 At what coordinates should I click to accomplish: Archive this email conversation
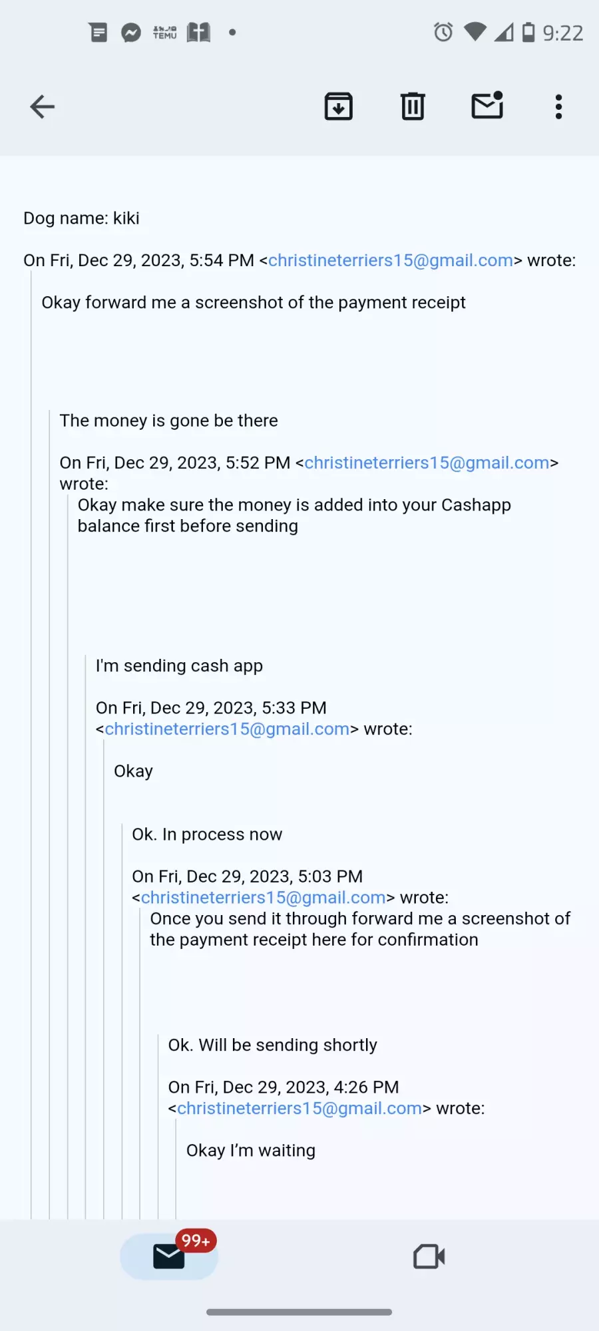coord(338,106)
